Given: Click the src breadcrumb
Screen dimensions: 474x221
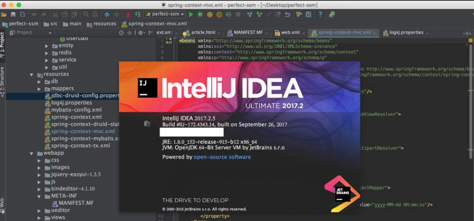Looking at the screenshot, I should pos(50,24).
